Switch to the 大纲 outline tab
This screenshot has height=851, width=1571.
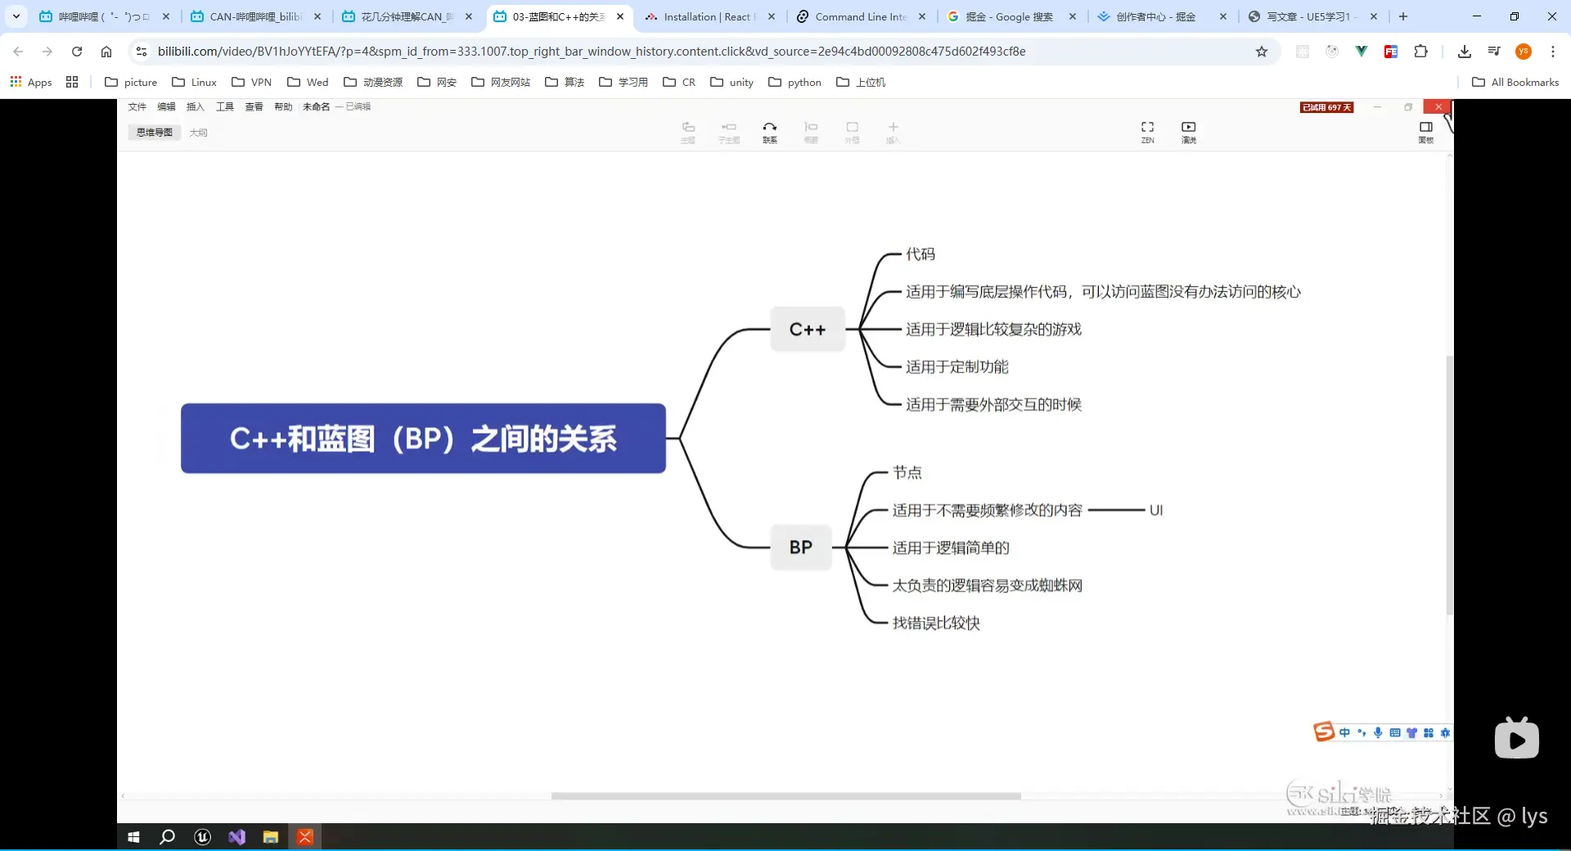tap(198, 131)
